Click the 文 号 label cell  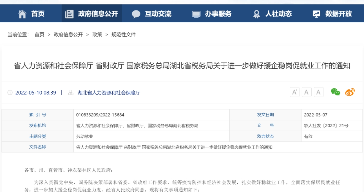point(265,126)
